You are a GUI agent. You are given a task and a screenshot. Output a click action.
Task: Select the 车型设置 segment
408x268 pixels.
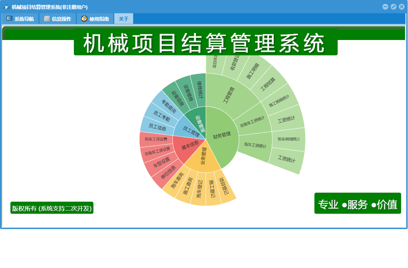(161, 162)
